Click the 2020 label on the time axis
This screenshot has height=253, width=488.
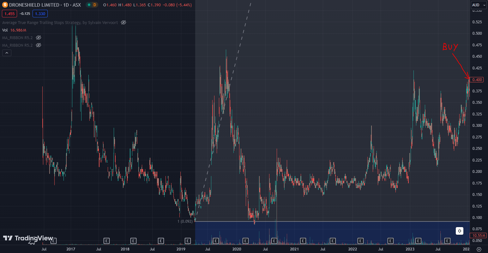[x=237, y=249]
